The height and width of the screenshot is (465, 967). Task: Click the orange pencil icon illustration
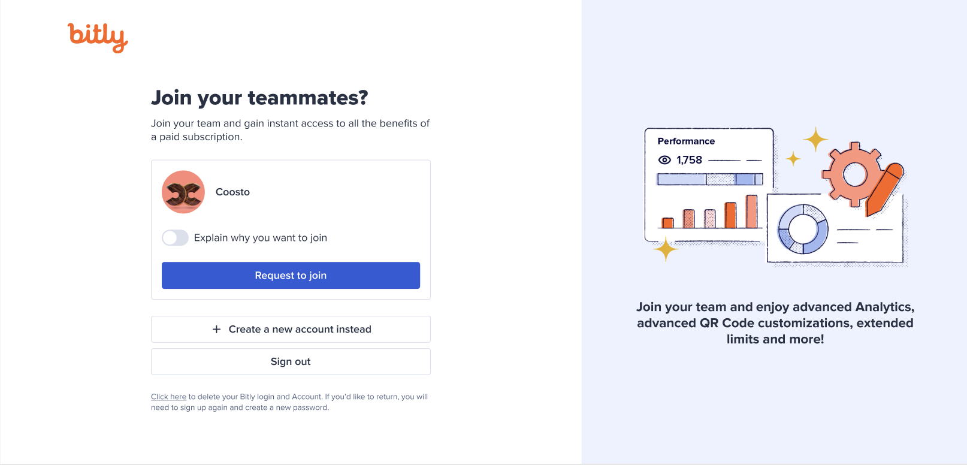(884, 189)
